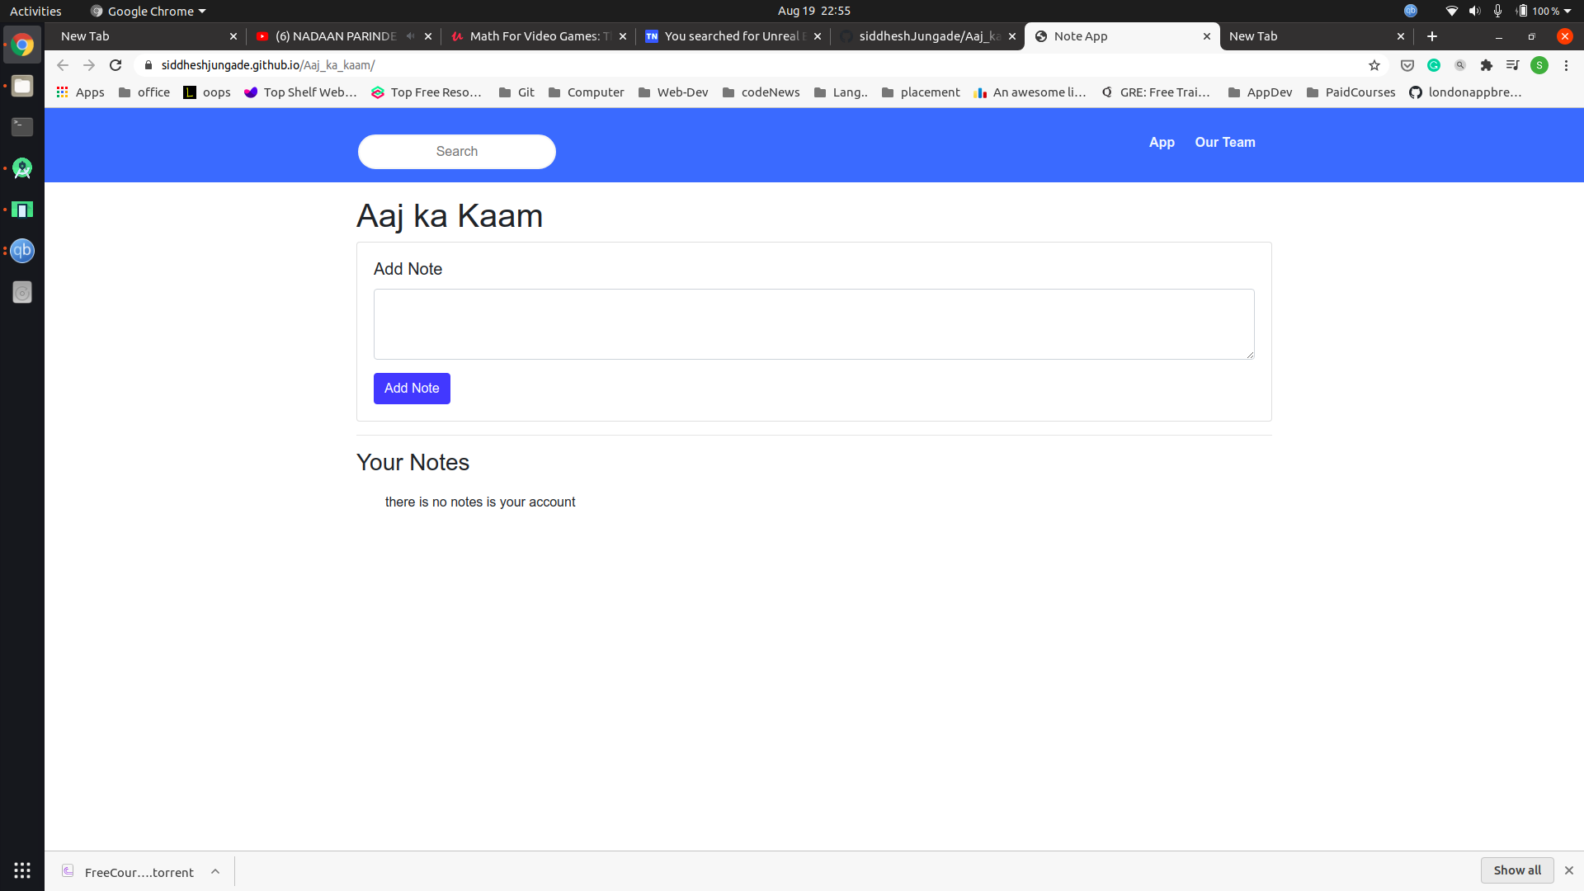Screen dimensions: 1584x891
Task: Open a new tab with plus icon
Action: (x=1432, y=36)
